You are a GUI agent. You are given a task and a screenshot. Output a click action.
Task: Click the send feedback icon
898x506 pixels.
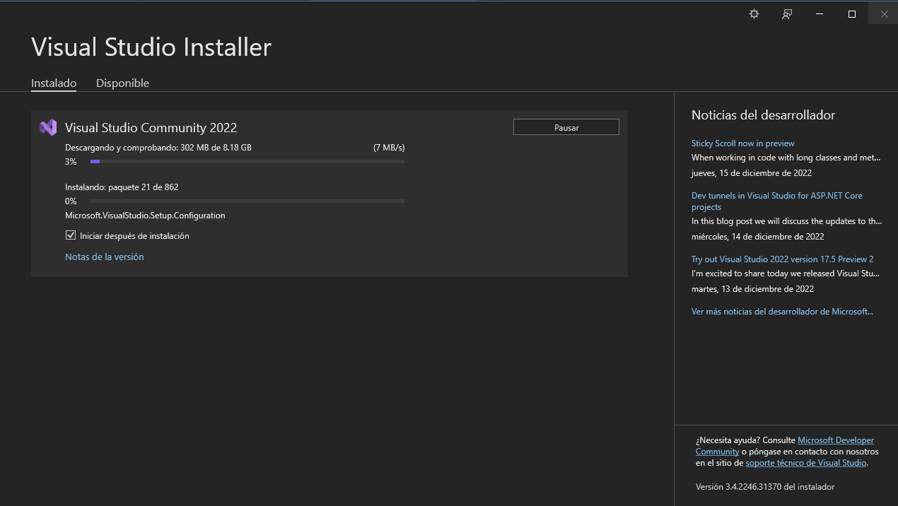786,14
